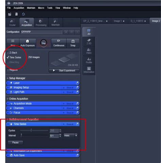This screenshot has height=163, width=161.
Task: Collapse the Time Series panel
Action: (x=8, y=124)
